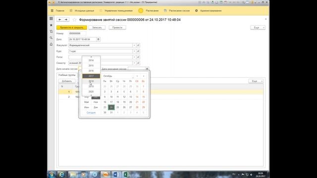Select day 17 in calendar

tap(111, 102)
